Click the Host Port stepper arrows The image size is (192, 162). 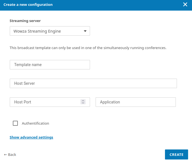83,102
